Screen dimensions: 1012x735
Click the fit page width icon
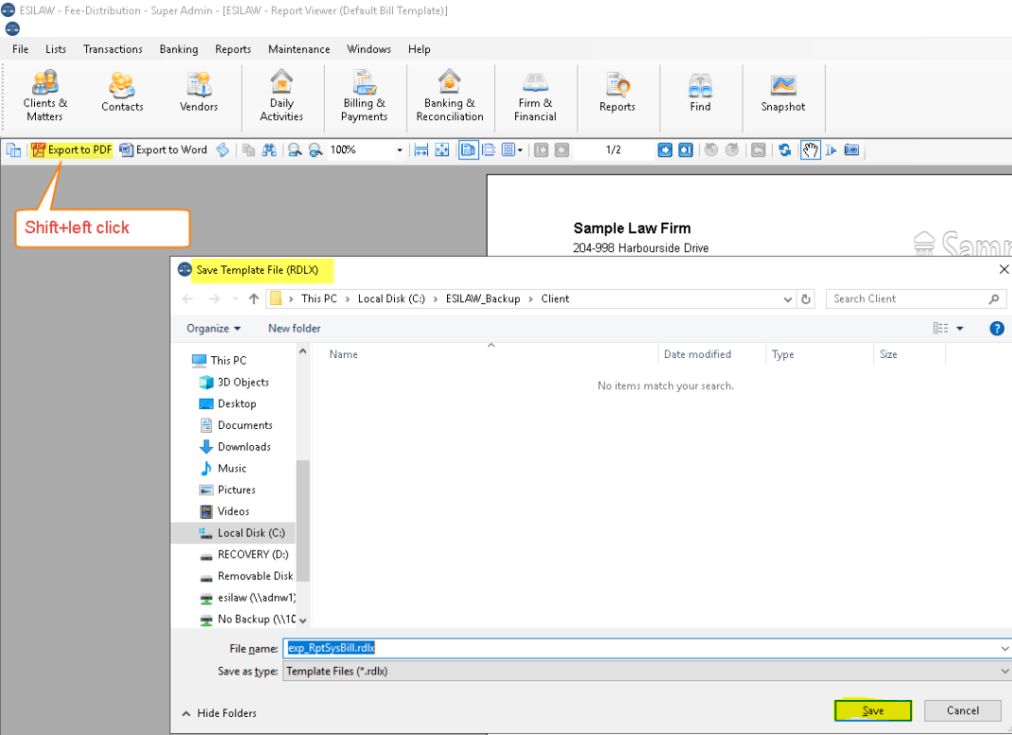tap(420, 149)
